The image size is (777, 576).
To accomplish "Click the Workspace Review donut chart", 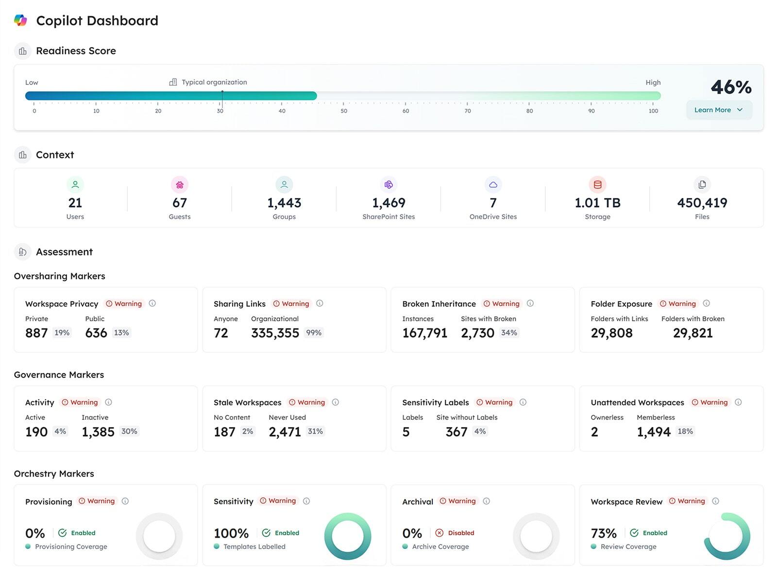I will (x=726, y=536).
